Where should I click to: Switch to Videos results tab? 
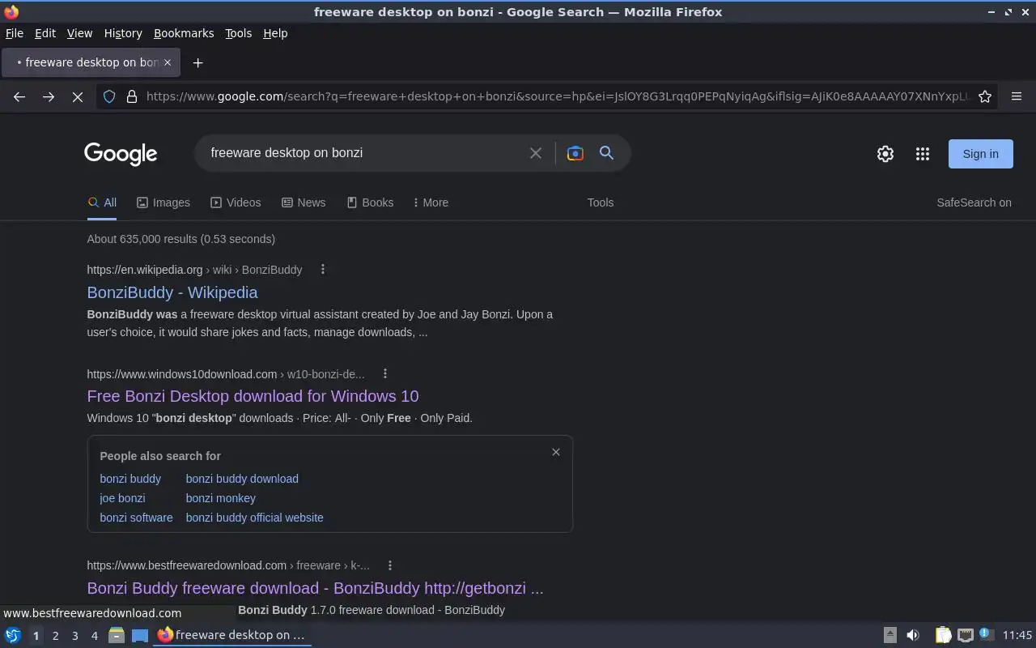[x=236, y=202]
